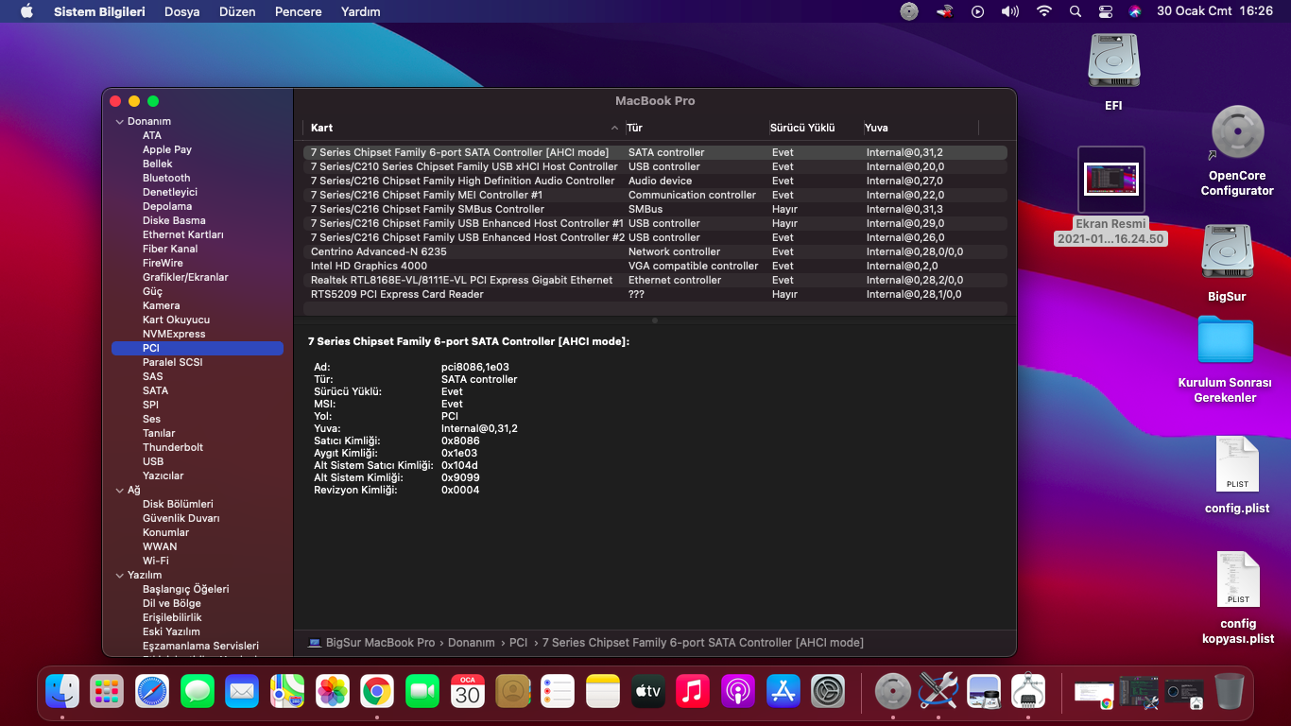Select the EFI drive on desktop
This screenshot has height=726, width=1291.
click(x=1113, y=62)
